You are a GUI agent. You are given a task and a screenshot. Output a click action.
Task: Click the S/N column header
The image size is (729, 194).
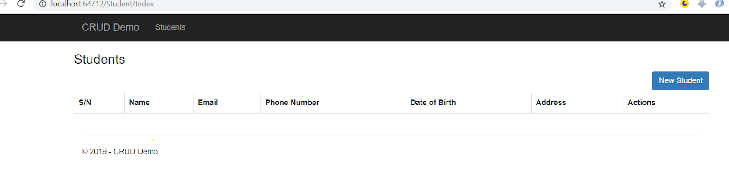[x=85, y=103]
